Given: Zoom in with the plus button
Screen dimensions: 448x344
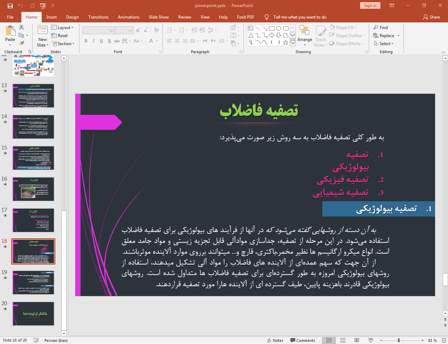Looking at the screenshot, I should click(x=422, y=341).
